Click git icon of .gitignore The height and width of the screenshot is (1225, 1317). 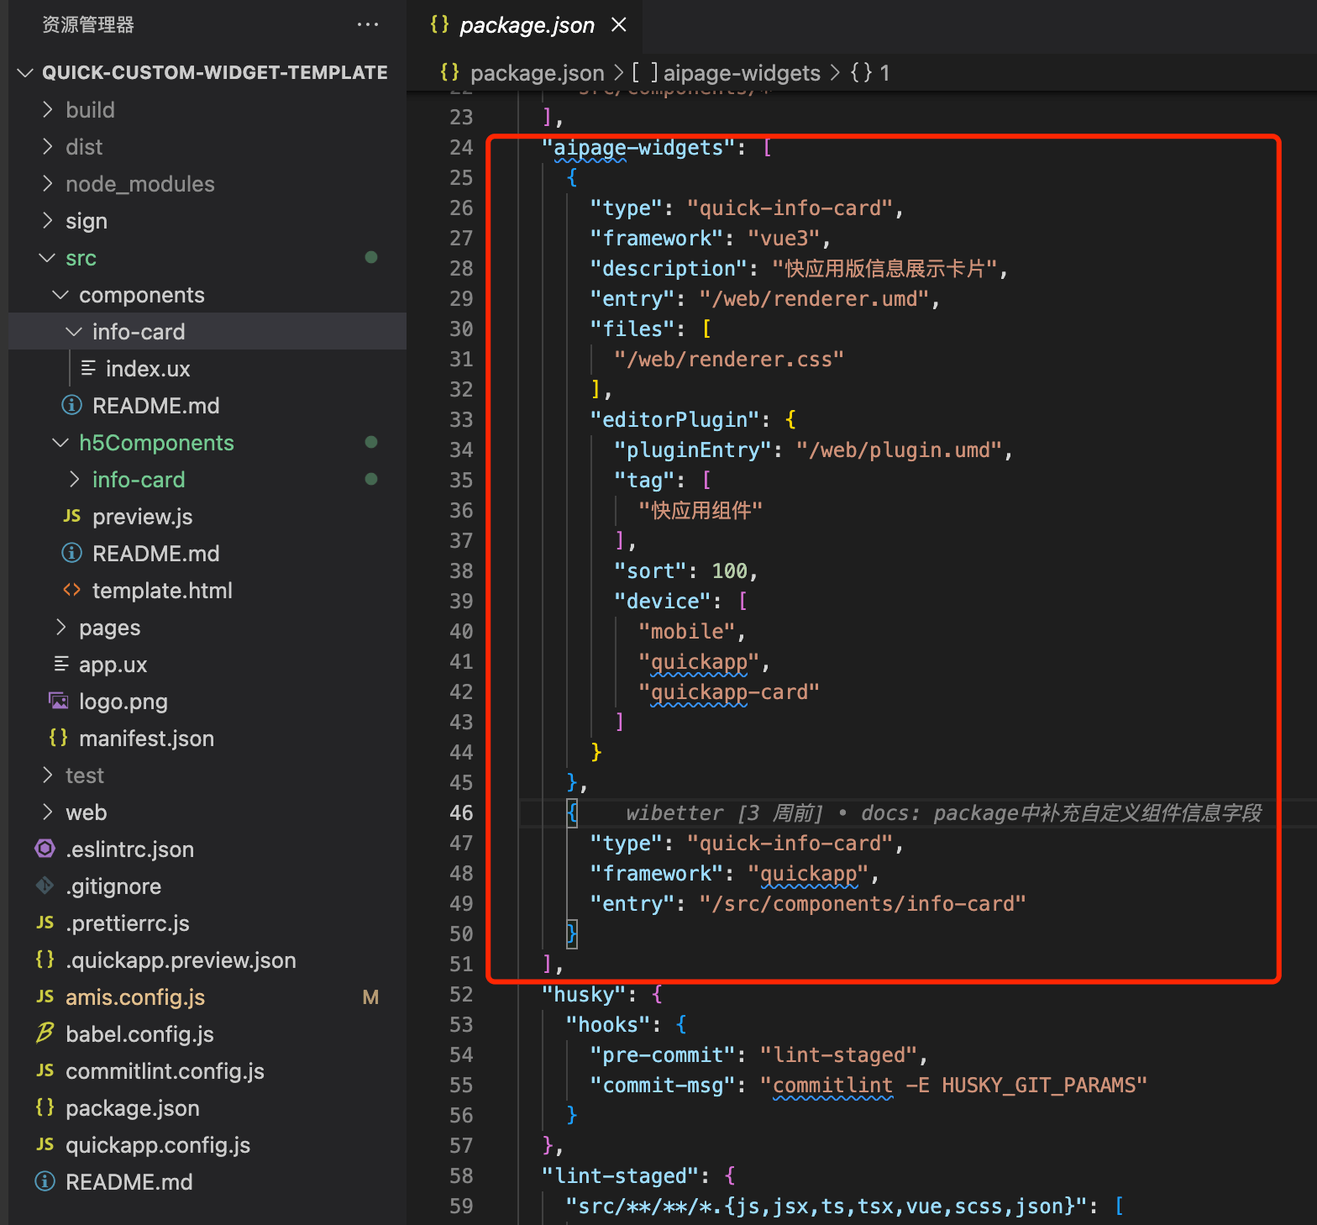click(x=45, y=886)
